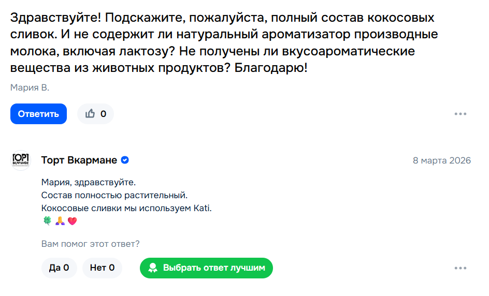489x296 pixels.
Task: Click the "Вам помог этот ответ?" prompt text
Action: (90, 244)
